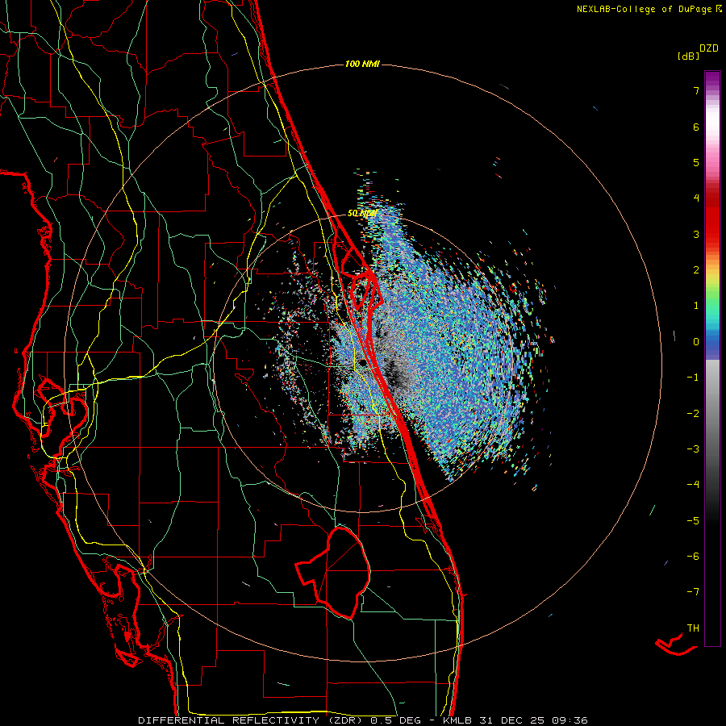Click the 50 NMI range ring label
The image size is (726, 726).
pos(362,214)
